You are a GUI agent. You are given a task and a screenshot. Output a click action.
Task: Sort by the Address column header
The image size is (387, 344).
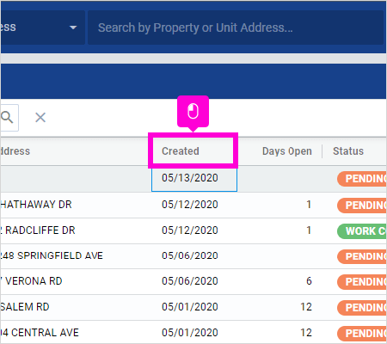click(x=15, y=151)
